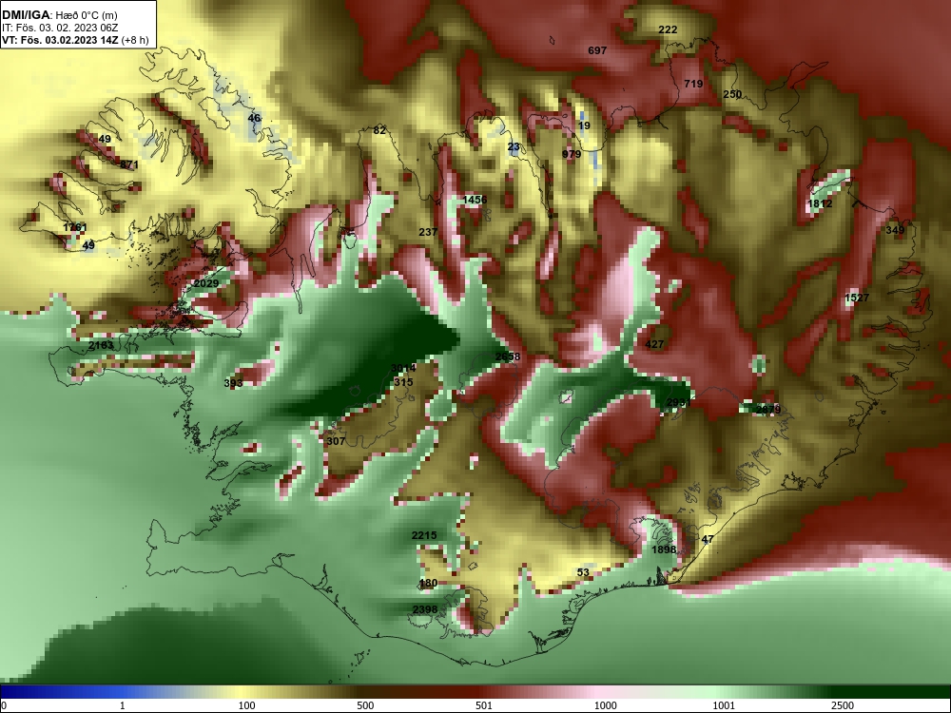Select the 2398 value label
The width and height of the screenshot is (951, 713).
pyautogui.click(x=425, y=608)
